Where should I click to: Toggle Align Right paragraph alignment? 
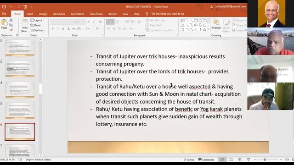tap(119, 28)
